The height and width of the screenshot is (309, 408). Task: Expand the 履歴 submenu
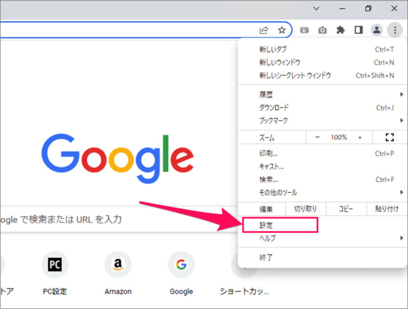pyautogui.click(x=323, y=94)
